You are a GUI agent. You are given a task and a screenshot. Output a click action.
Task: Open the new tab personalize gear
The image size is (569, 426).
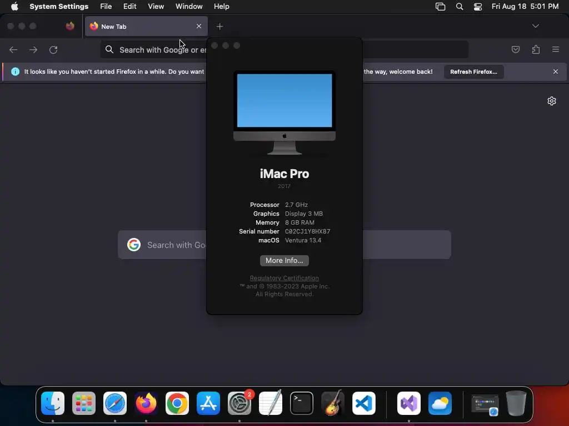(x=552, y=101)
